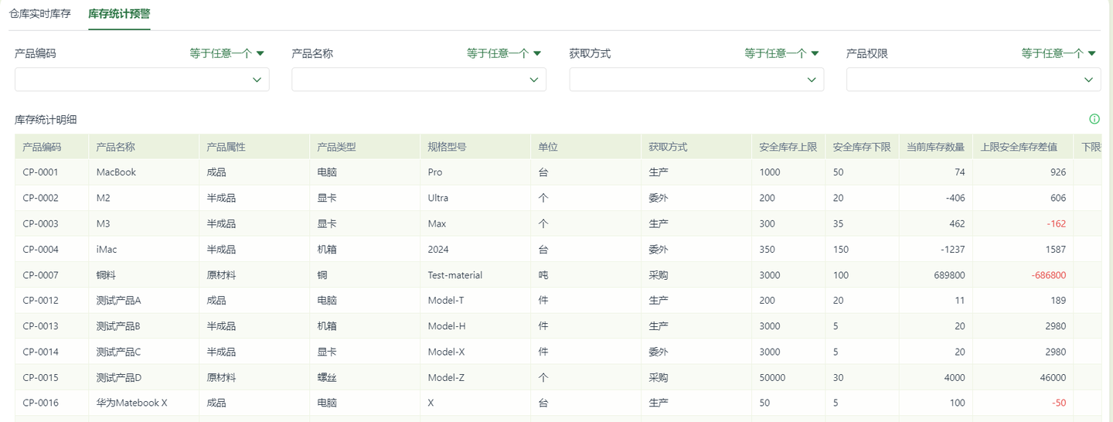Viewport: 1113px width, 422px height.
Task: Open 获取方式 filter dropdown field
Action: 696,80
